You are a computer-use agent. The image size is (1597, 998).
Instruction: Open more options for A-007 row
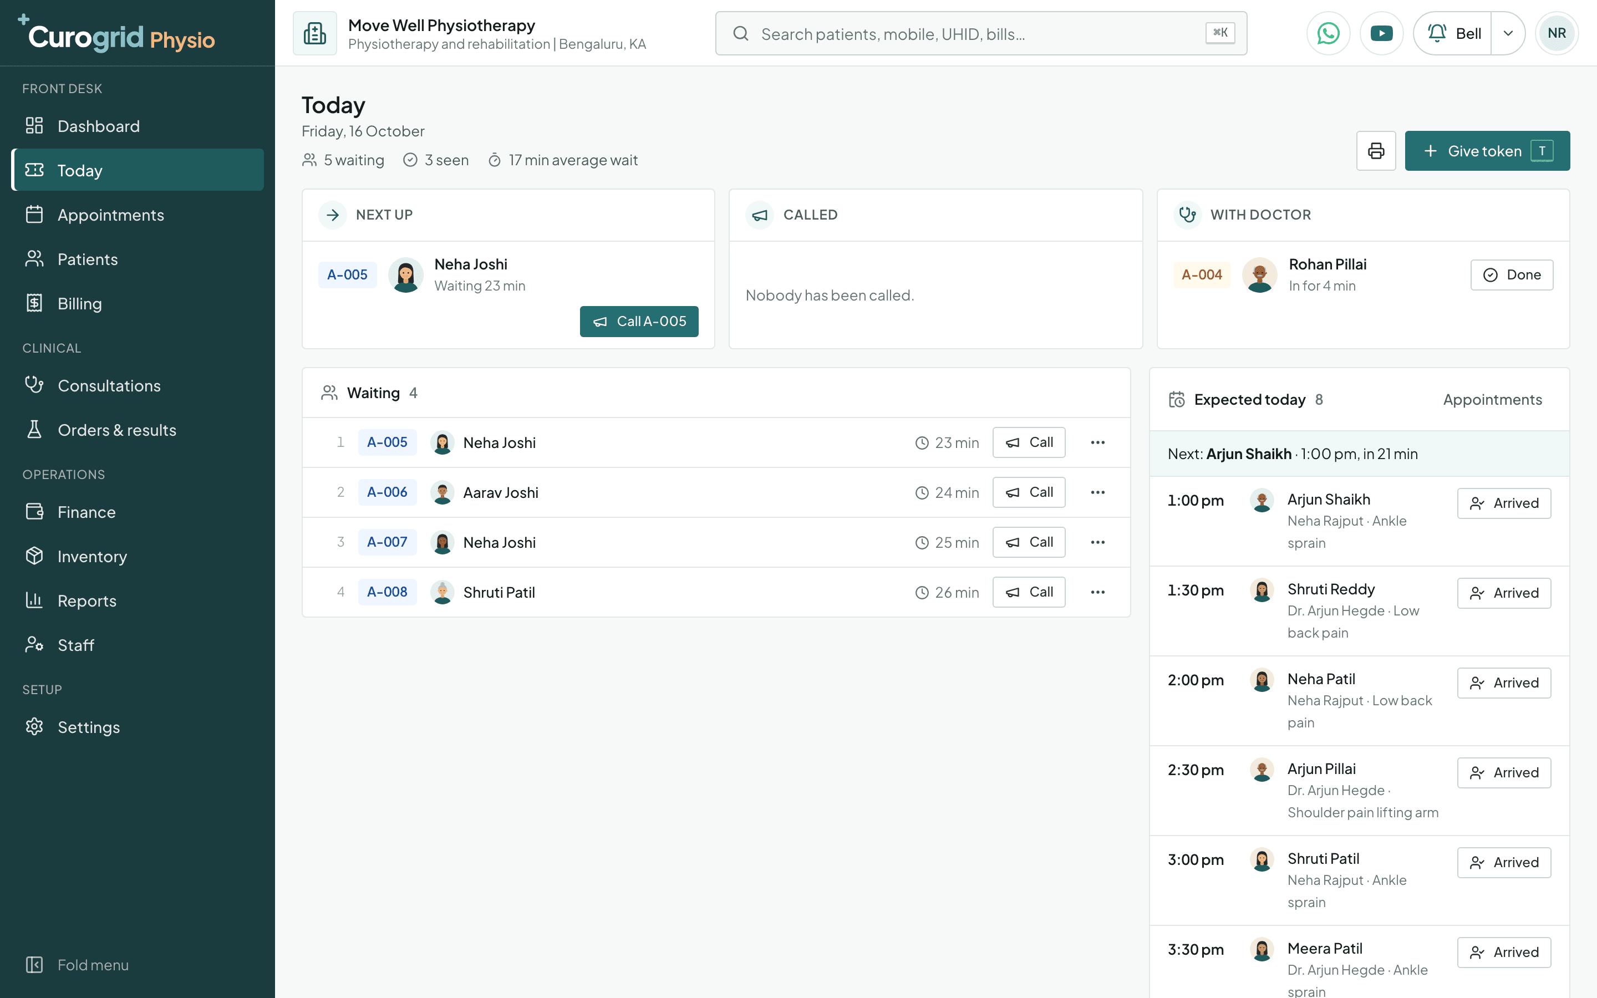coord(1097,542)
